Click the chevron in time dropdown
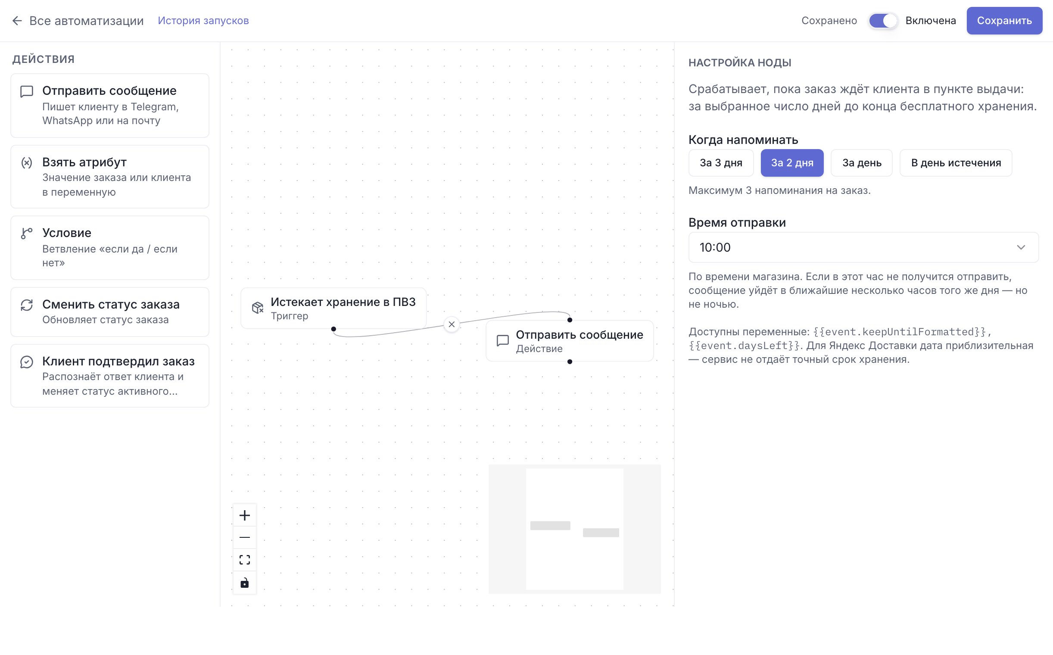Image resolution: width=1053 pixels, height=655 pixels. tap(1021, 247)
